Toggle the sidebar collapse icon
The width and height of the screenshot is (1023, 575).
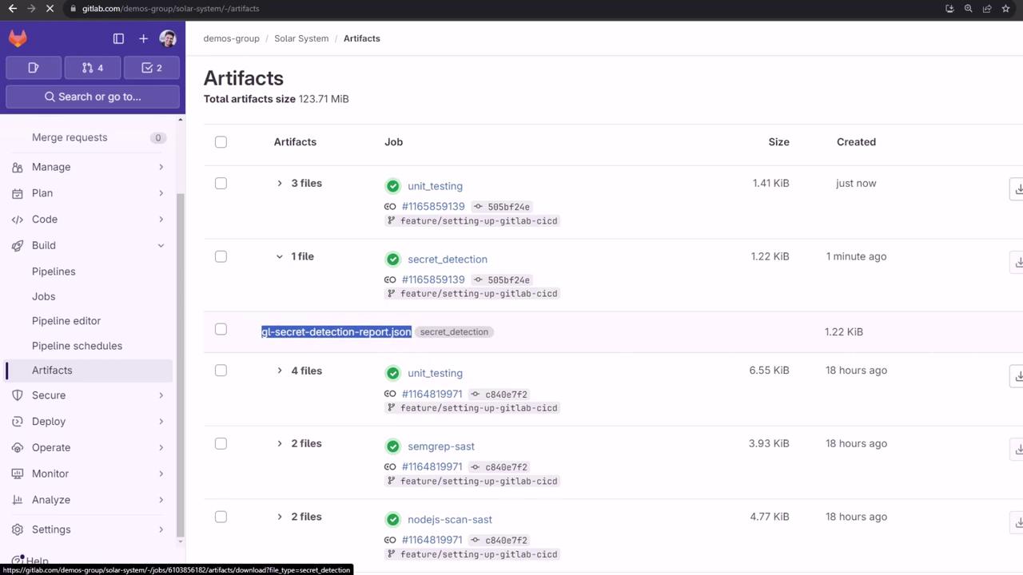click(x=118, y=38)
